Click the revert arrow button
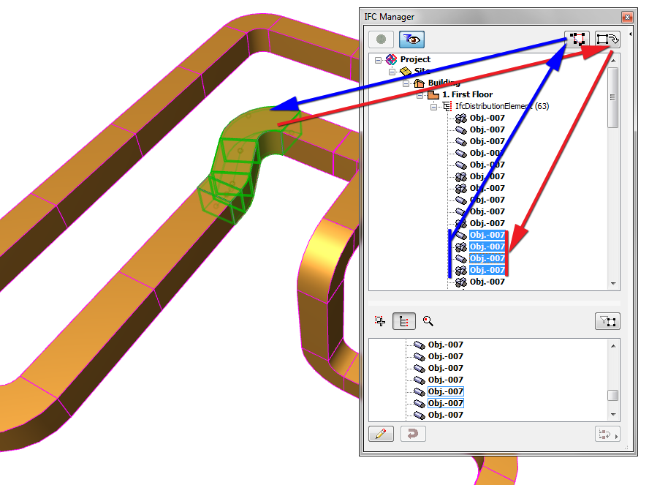 pos(413,434)
